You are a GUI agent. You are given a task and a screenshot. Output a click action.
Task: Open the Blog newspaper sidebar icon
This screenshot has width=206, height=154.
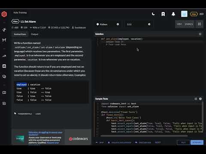point(4,104)
